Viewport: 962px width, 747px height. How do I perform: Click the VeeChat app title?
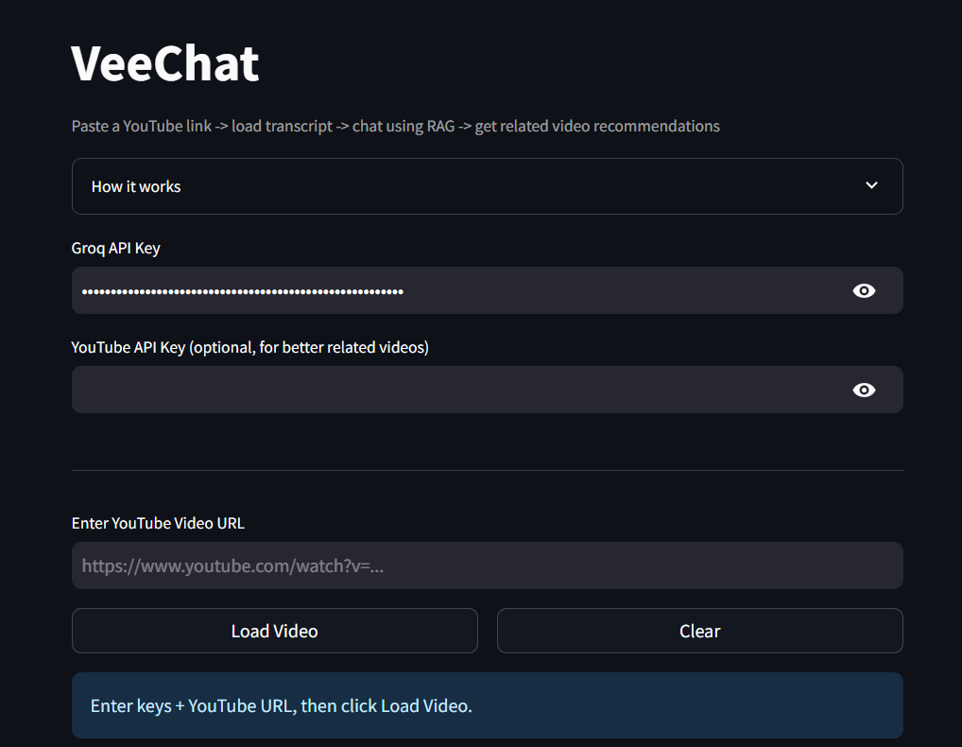[x=164, y=62]
